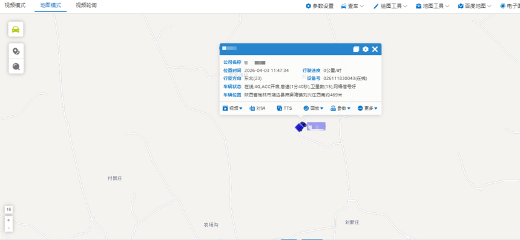Open the 更多 dropdown in popup
This screenshot has height=240, width=520.
pos(367,109)
